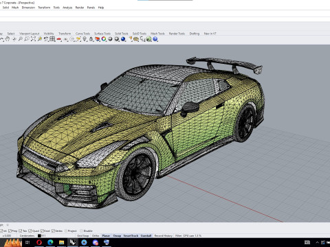Toggle the Vertex object snap checkbox

pyautogui.click(x=53, y=231)
